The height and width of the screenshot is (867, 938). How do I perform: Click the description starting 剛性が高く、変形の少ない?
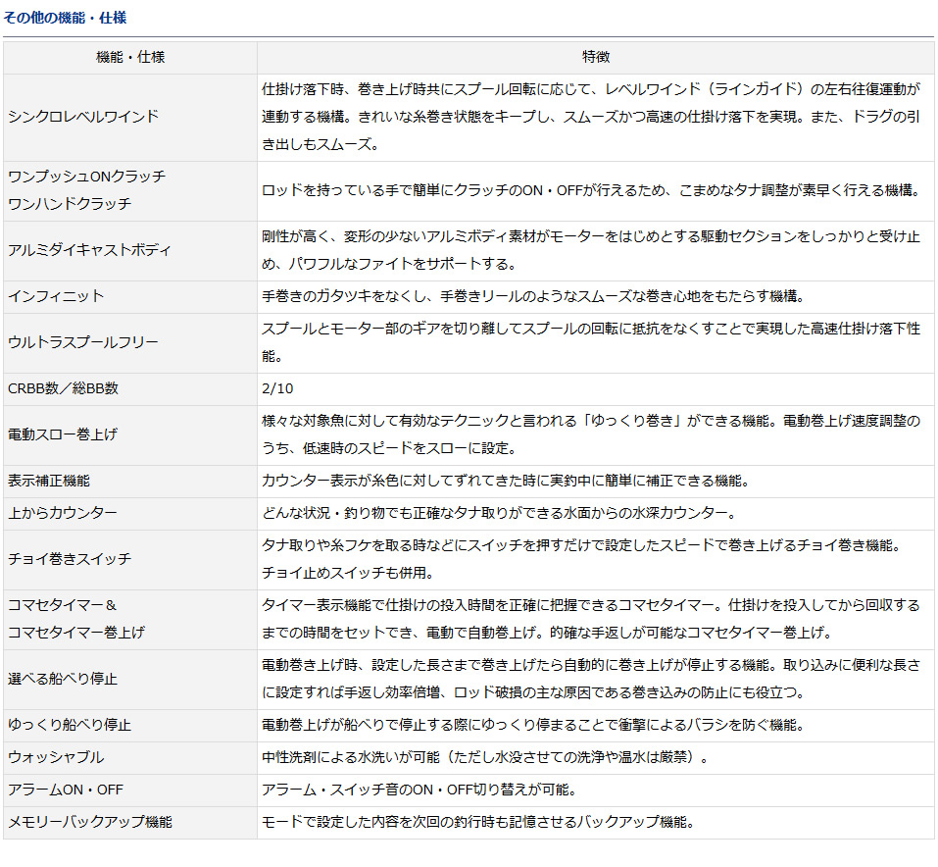[x=591, y=250]
